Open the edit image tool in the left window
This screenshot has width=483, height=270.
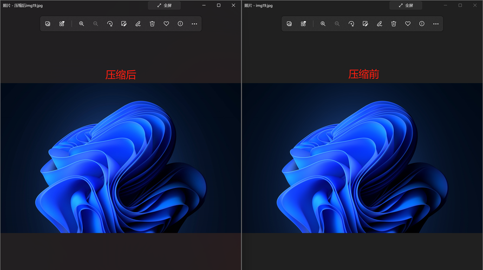[x=124, y=24]
